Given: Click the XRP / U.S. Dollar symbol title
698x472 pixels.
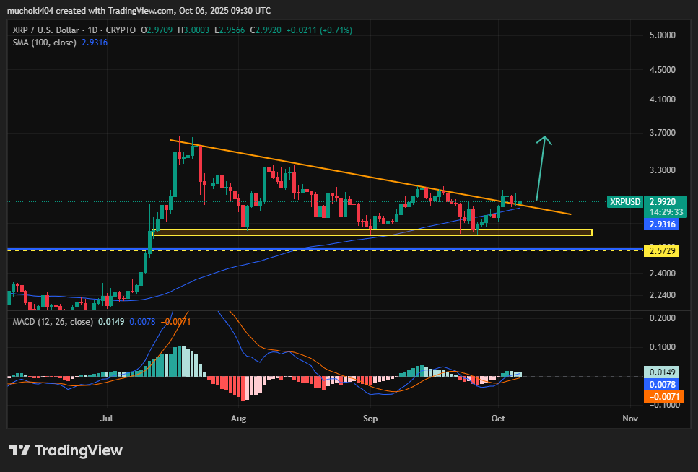Looking at the screenshot, I should click(48, 30).
